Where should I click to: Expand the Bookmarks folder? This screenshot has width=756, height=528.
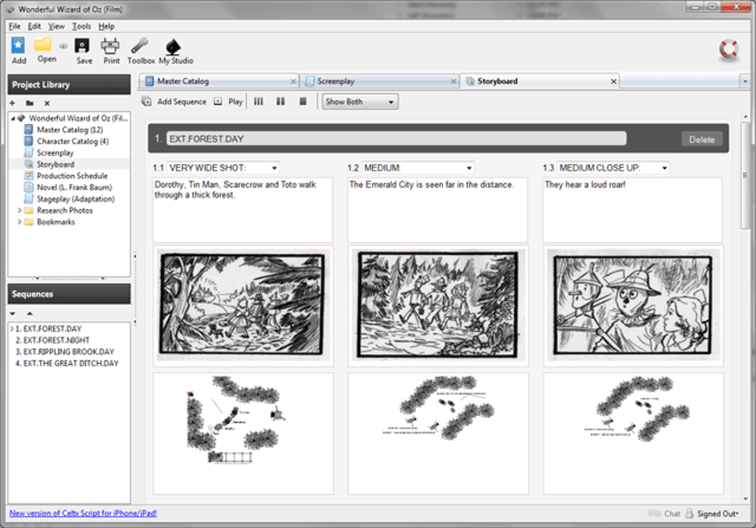[19, 222]
